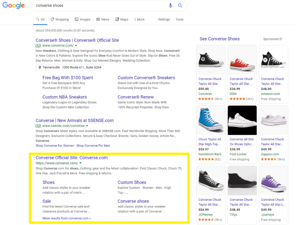Open Free Bag With $100 Spent link
Image resolution: width=296 pixels, height=225 pixels.
[x=68, y=78]
